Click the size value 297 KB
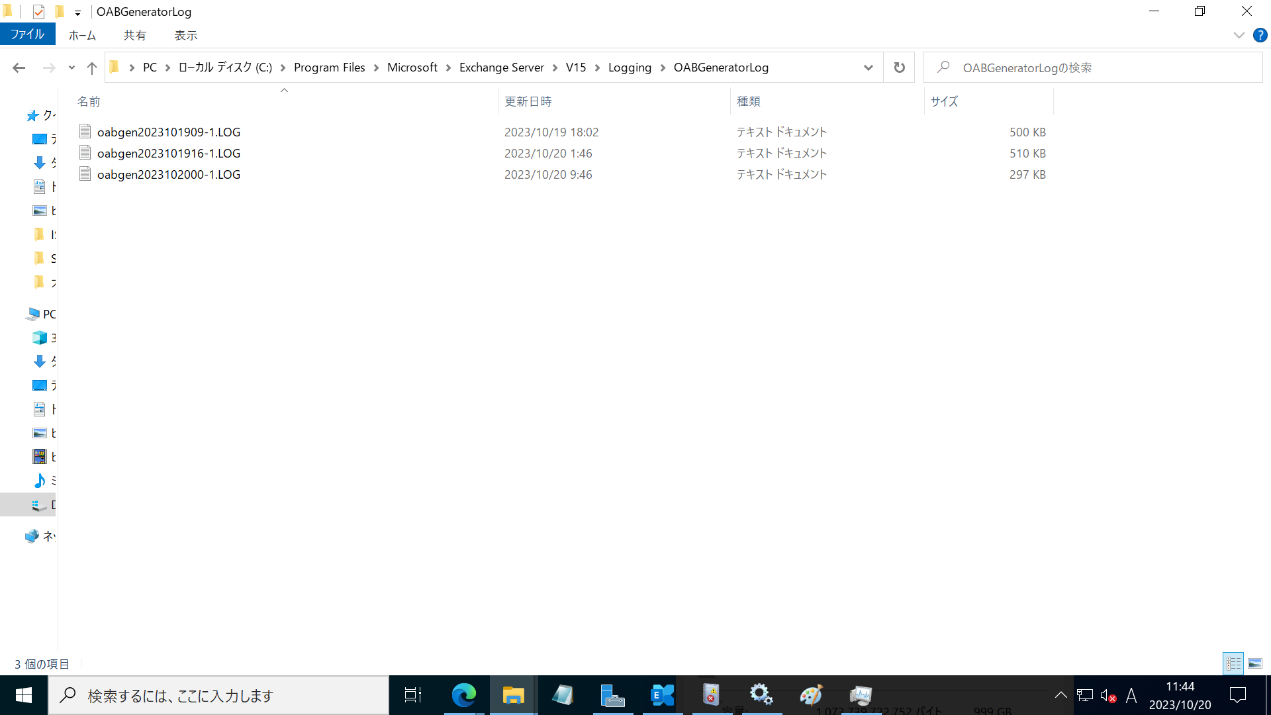 click(x=1027, y=174)
